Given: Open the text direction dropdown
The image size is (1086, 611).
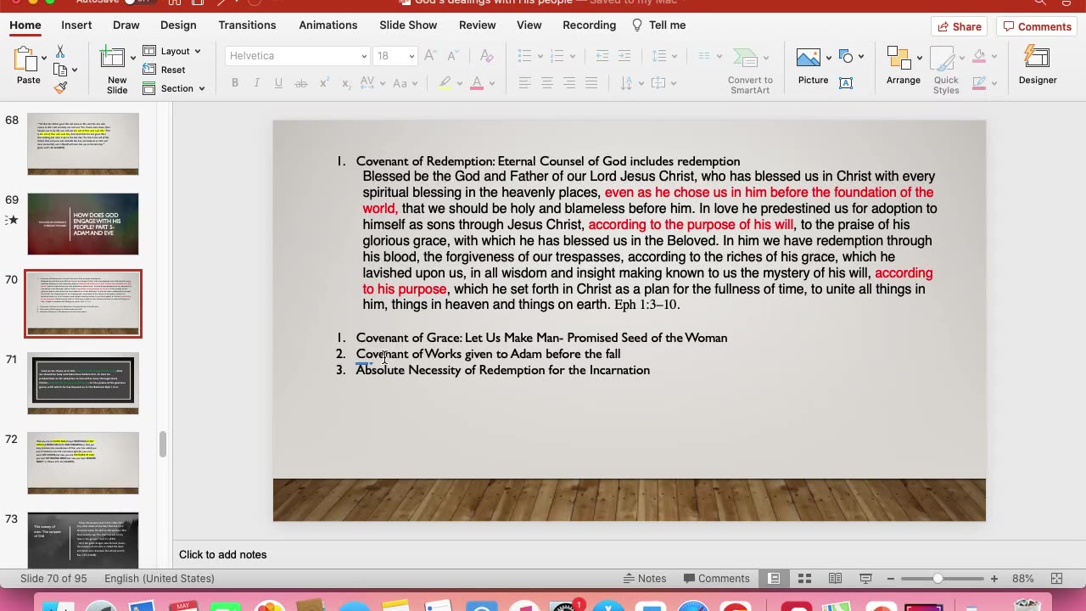Looking at the screenshot, I should point(632,83).
